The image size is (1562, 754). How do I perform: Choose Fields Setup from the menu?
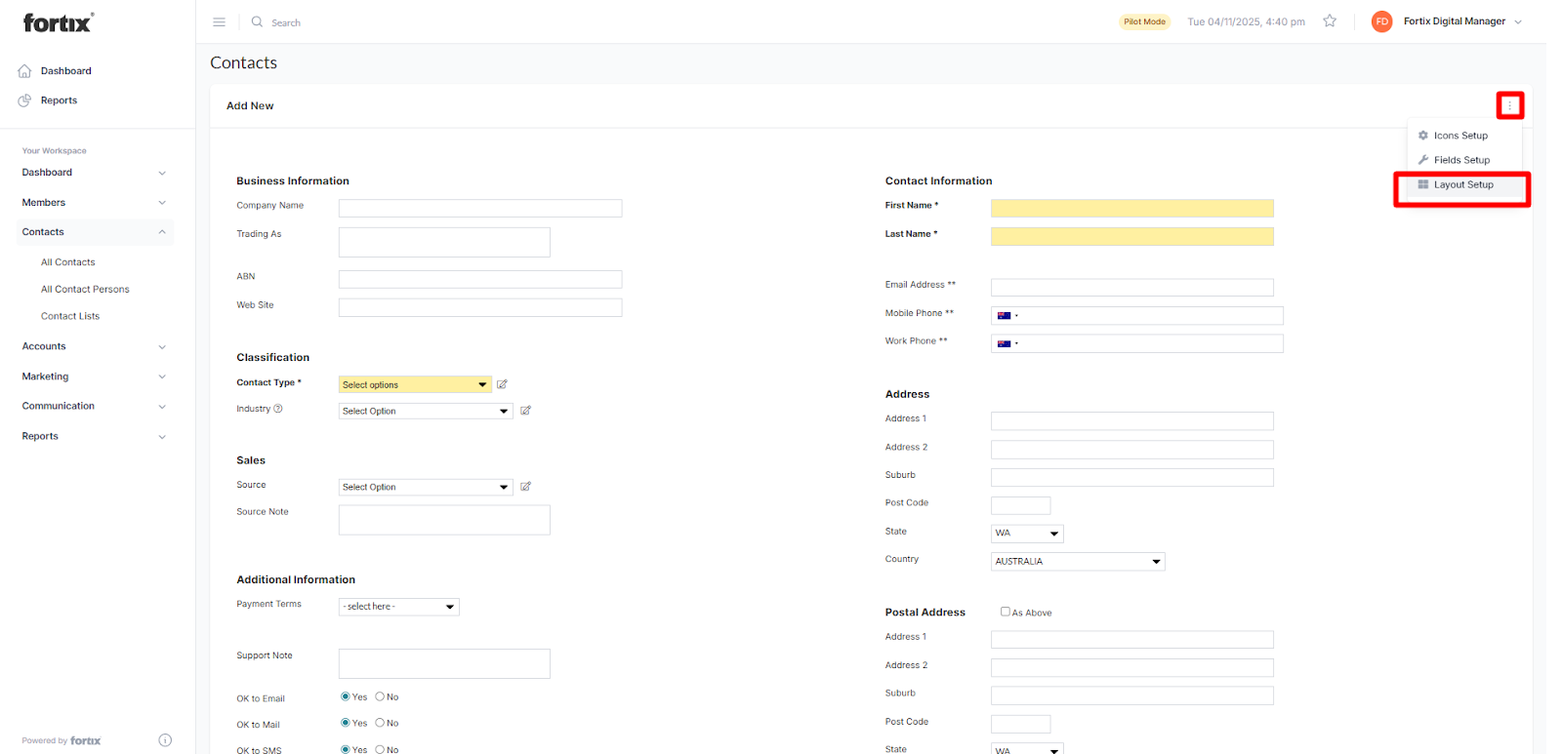point(1461,160)
